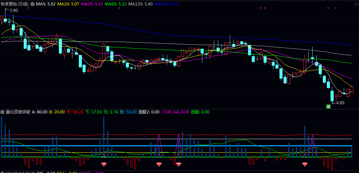
Task: Click the rightmost magenta dot at chart top
Action: click(336, 8)
